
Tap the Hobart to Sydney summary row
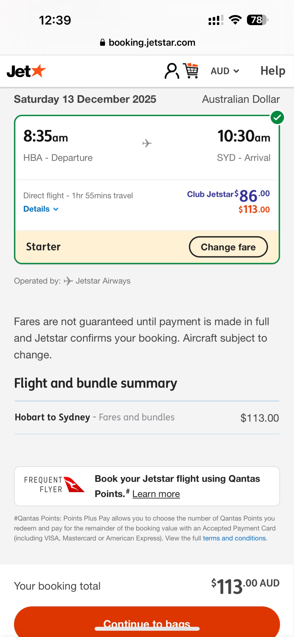147,417
